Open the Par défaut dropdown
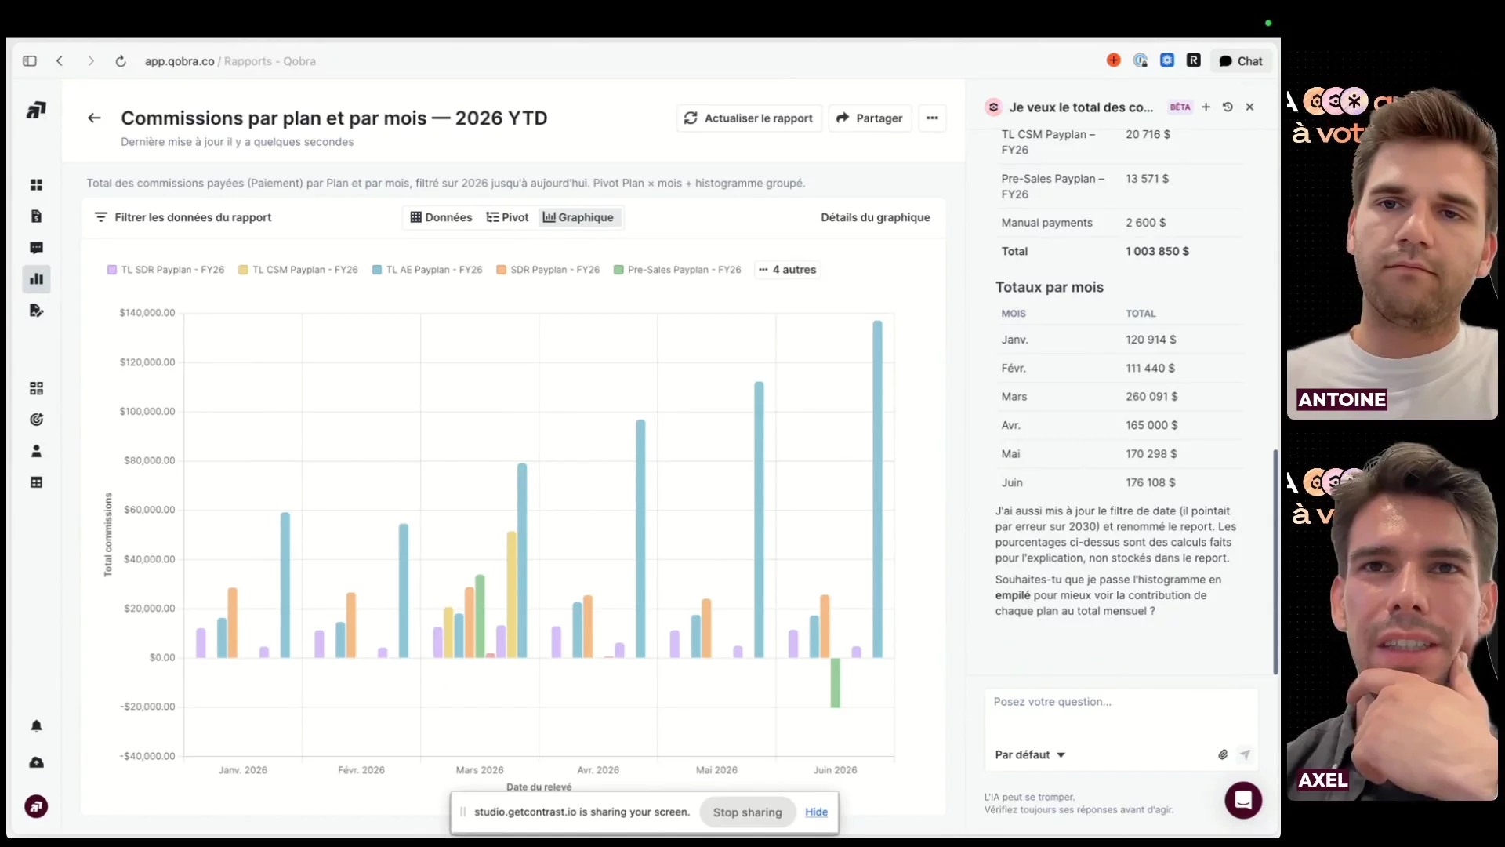The image size is (1505, 847). click(1030, 754)
